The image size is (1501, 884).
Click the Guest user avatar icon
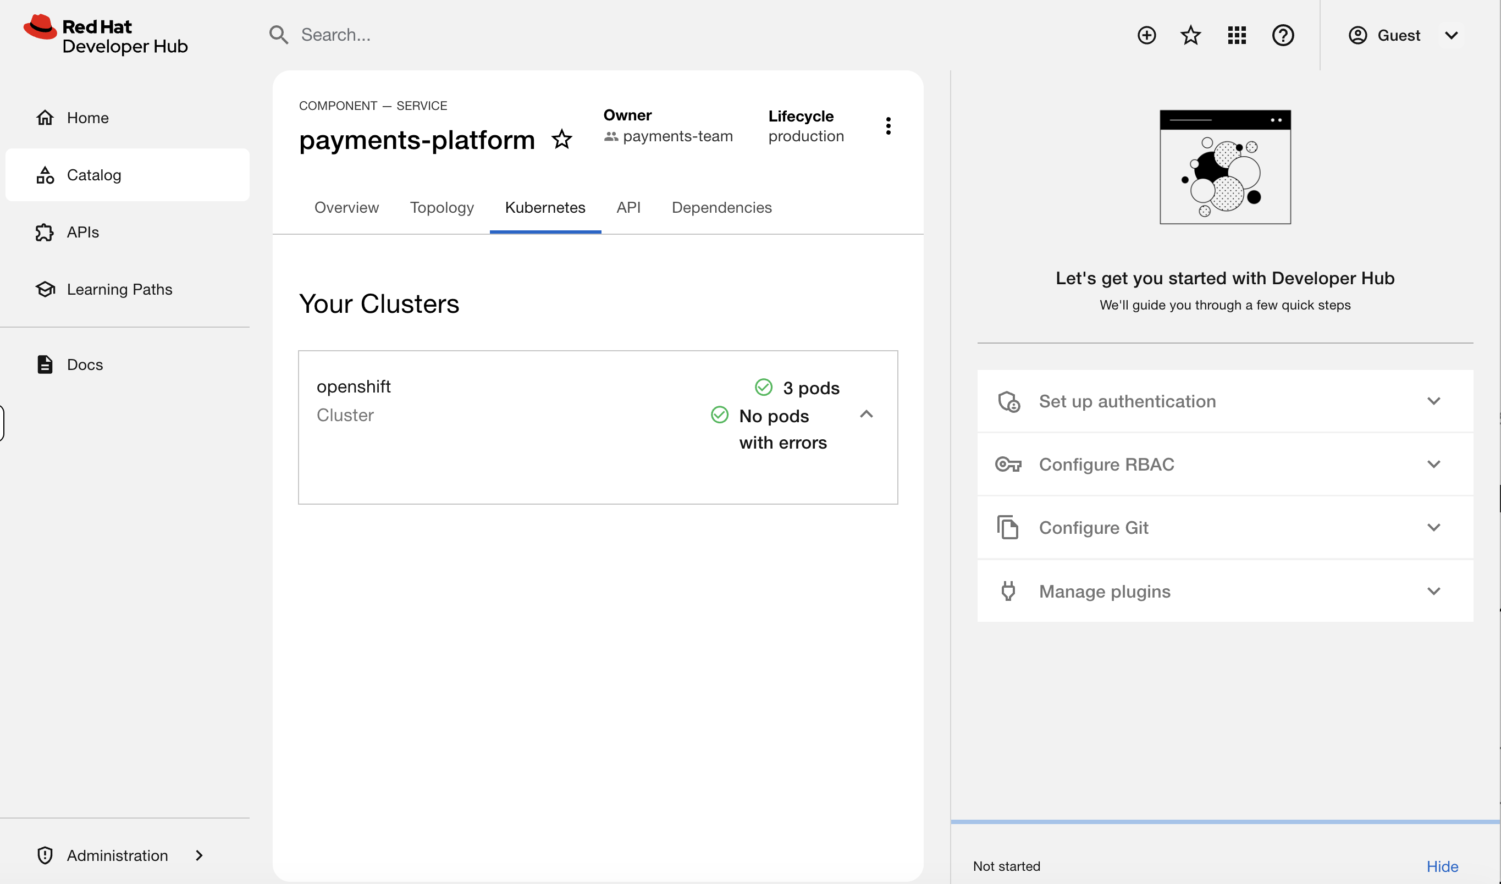pyautogui.click(x=1357, y=35)
